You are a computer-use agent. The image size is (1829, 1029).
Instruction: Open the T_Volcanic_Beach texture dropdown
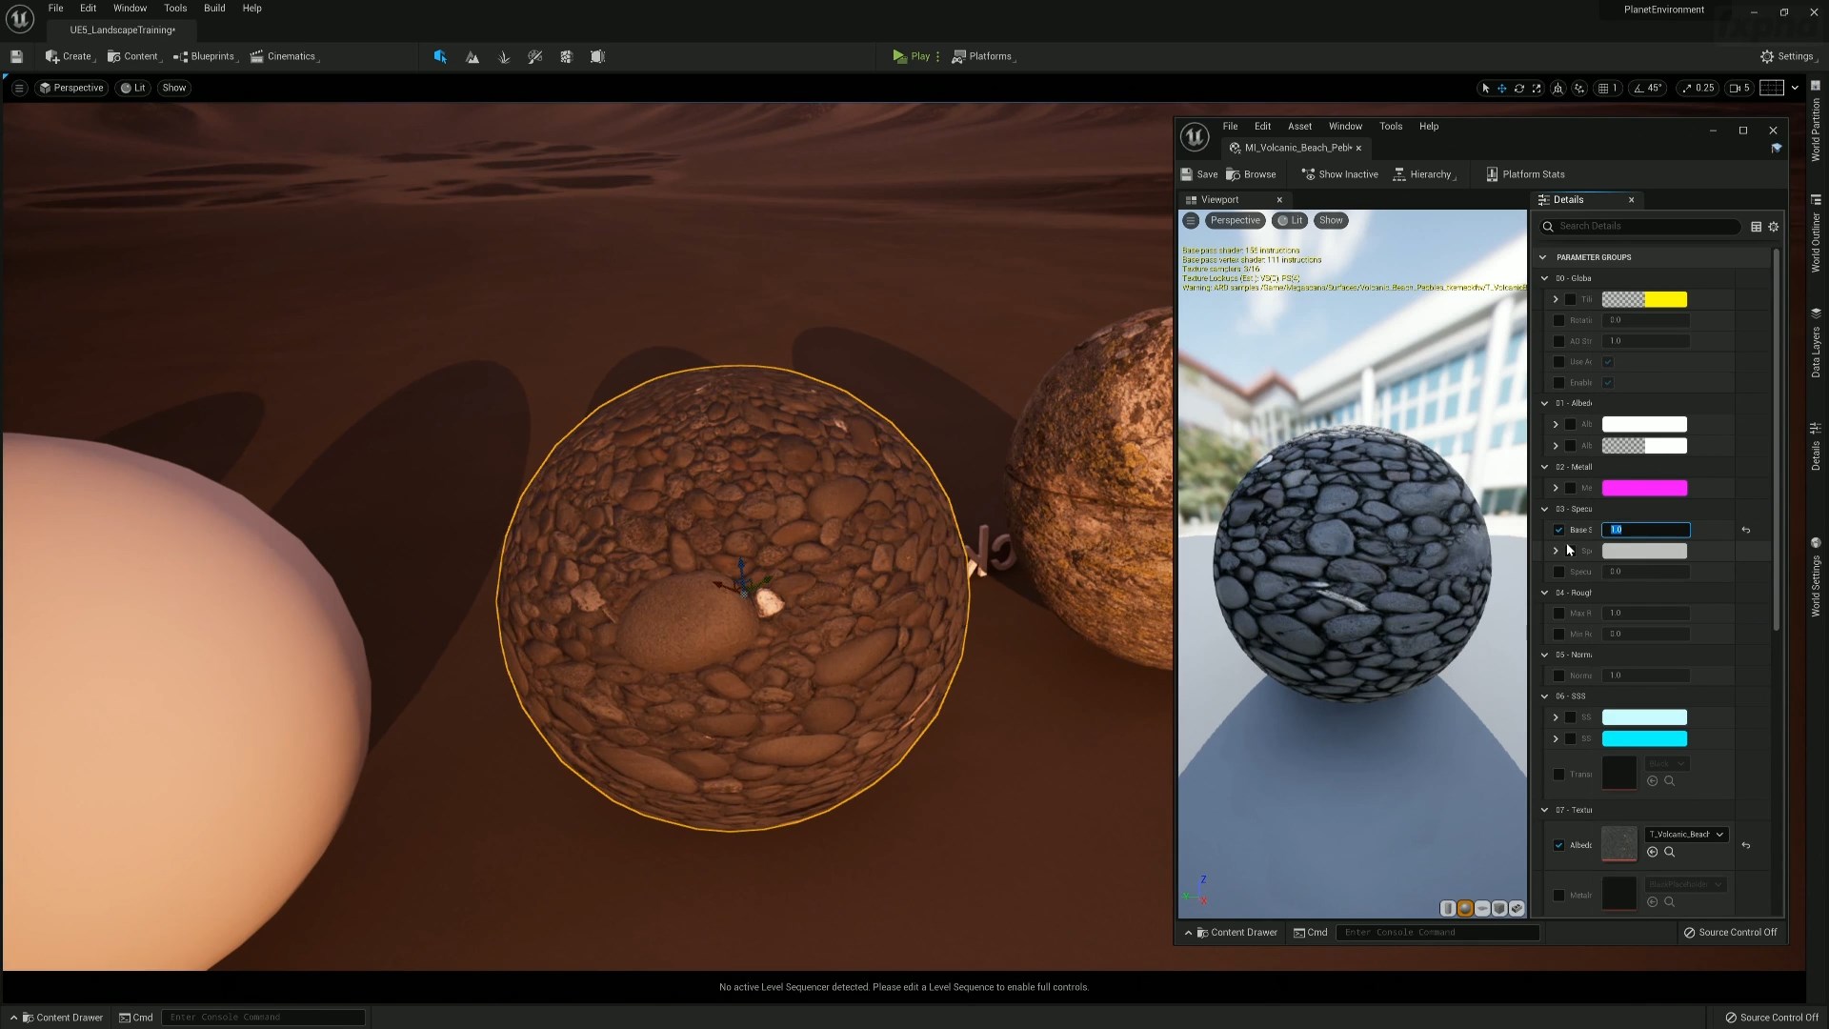(x=1686, y=835)
